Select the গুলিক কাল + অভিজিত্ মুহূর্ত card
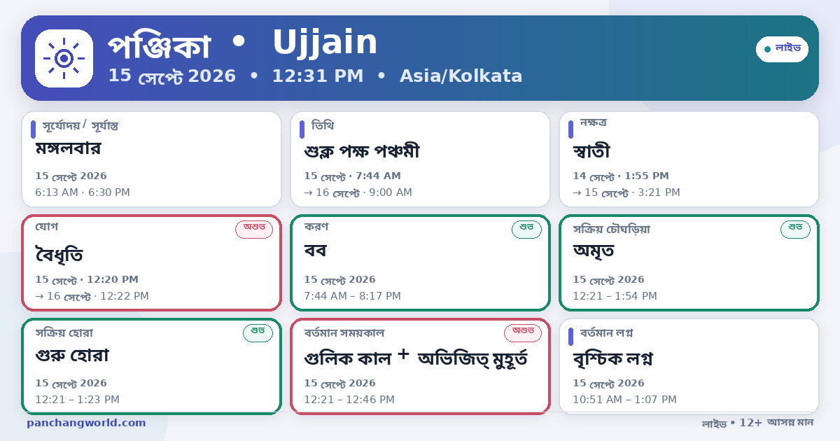 [420, 366]
